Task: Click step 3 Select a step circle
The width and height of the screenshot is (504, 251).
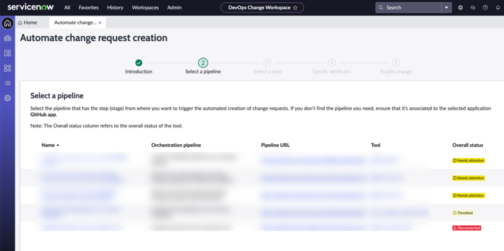Action: [x=267, y=62]
